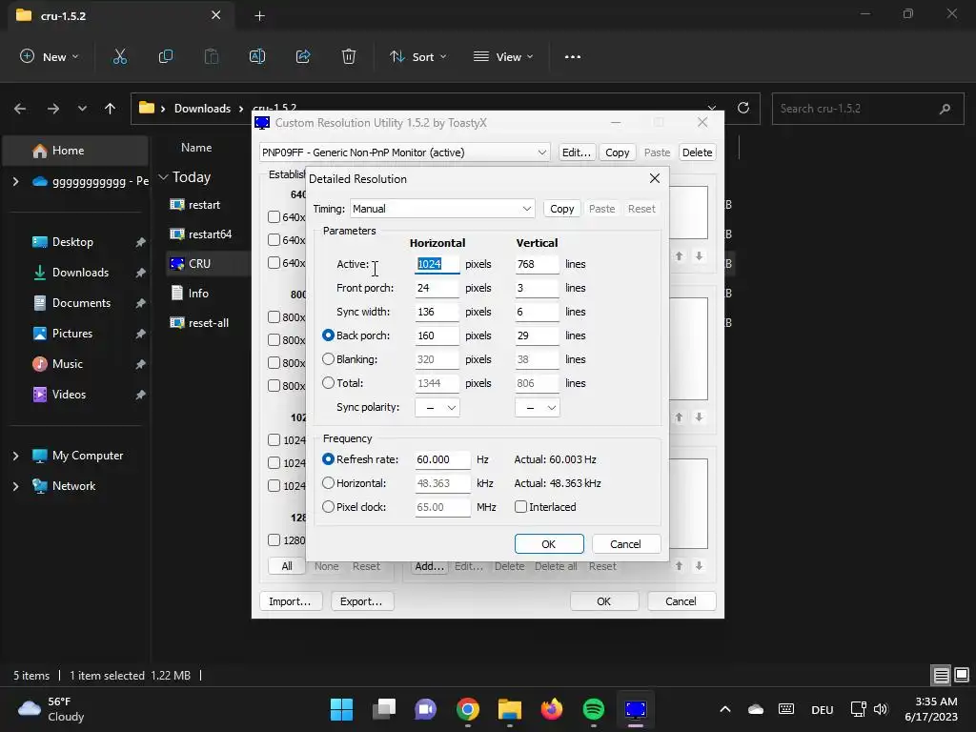Click the Import… button in CRU
The image size is (976, 732).
(x=290, y=601)
